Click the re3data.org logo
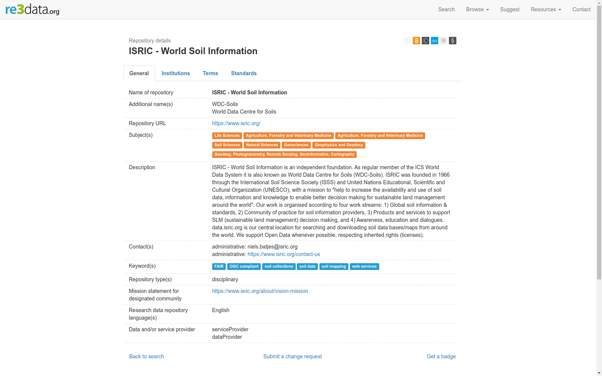602x376 pixels. pyautogui.click(x=32, y=9)
